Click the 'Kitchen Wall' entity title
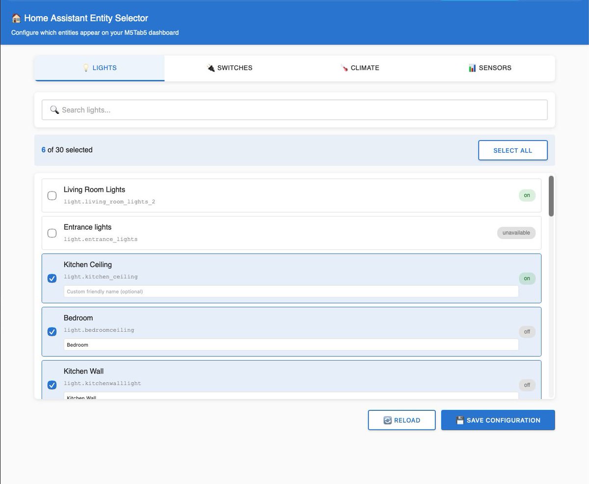This screenshot has height=484, width=589. pos(83,371)
